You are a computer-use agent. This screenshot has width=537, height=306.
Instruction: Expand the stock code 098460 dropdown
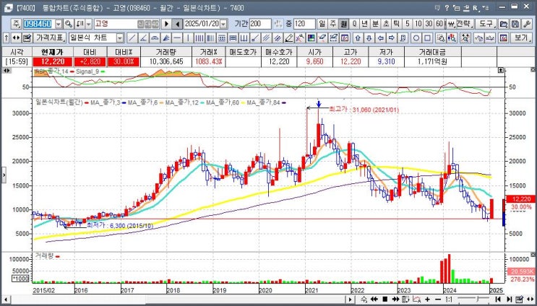59,24
